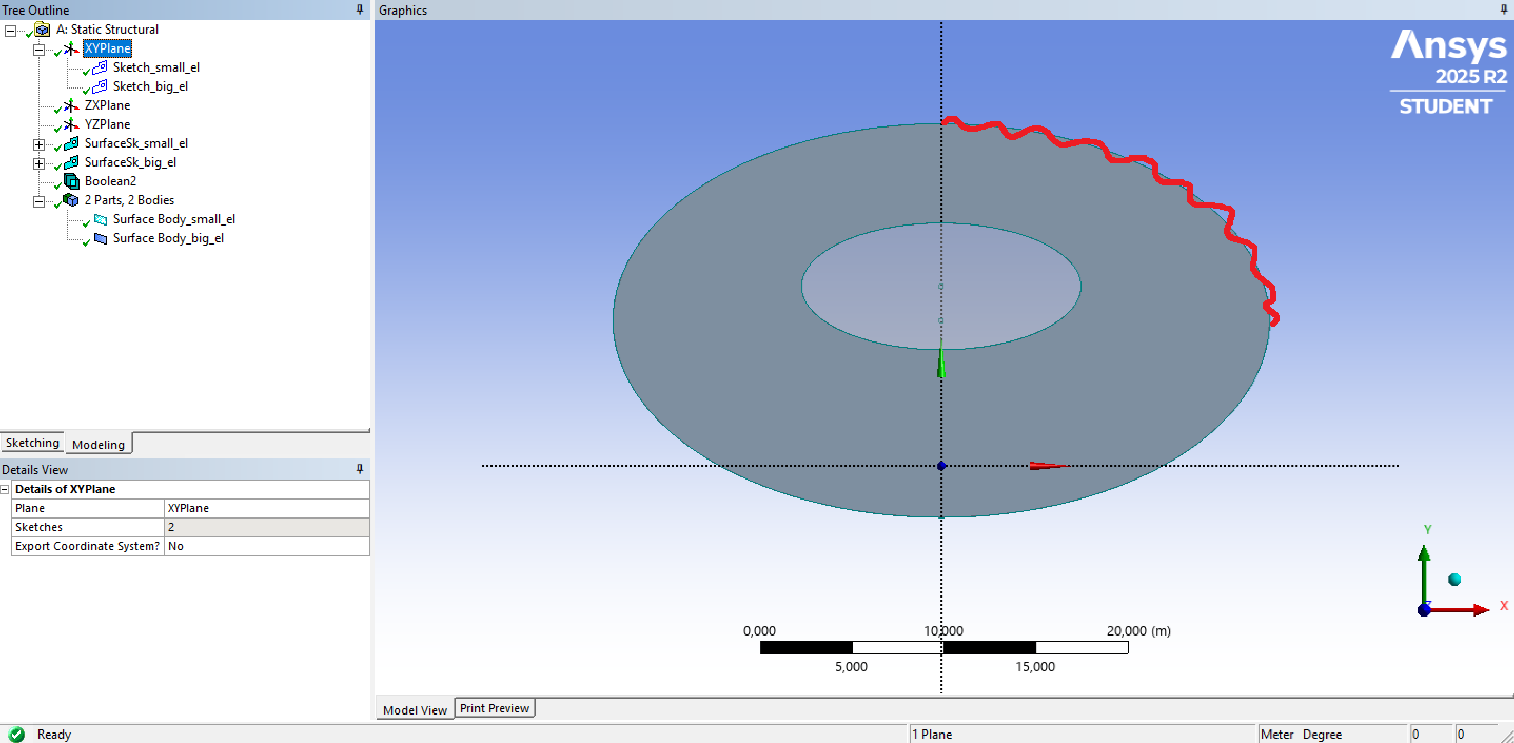Click the triad's cyan isometric view ball

1454,580
